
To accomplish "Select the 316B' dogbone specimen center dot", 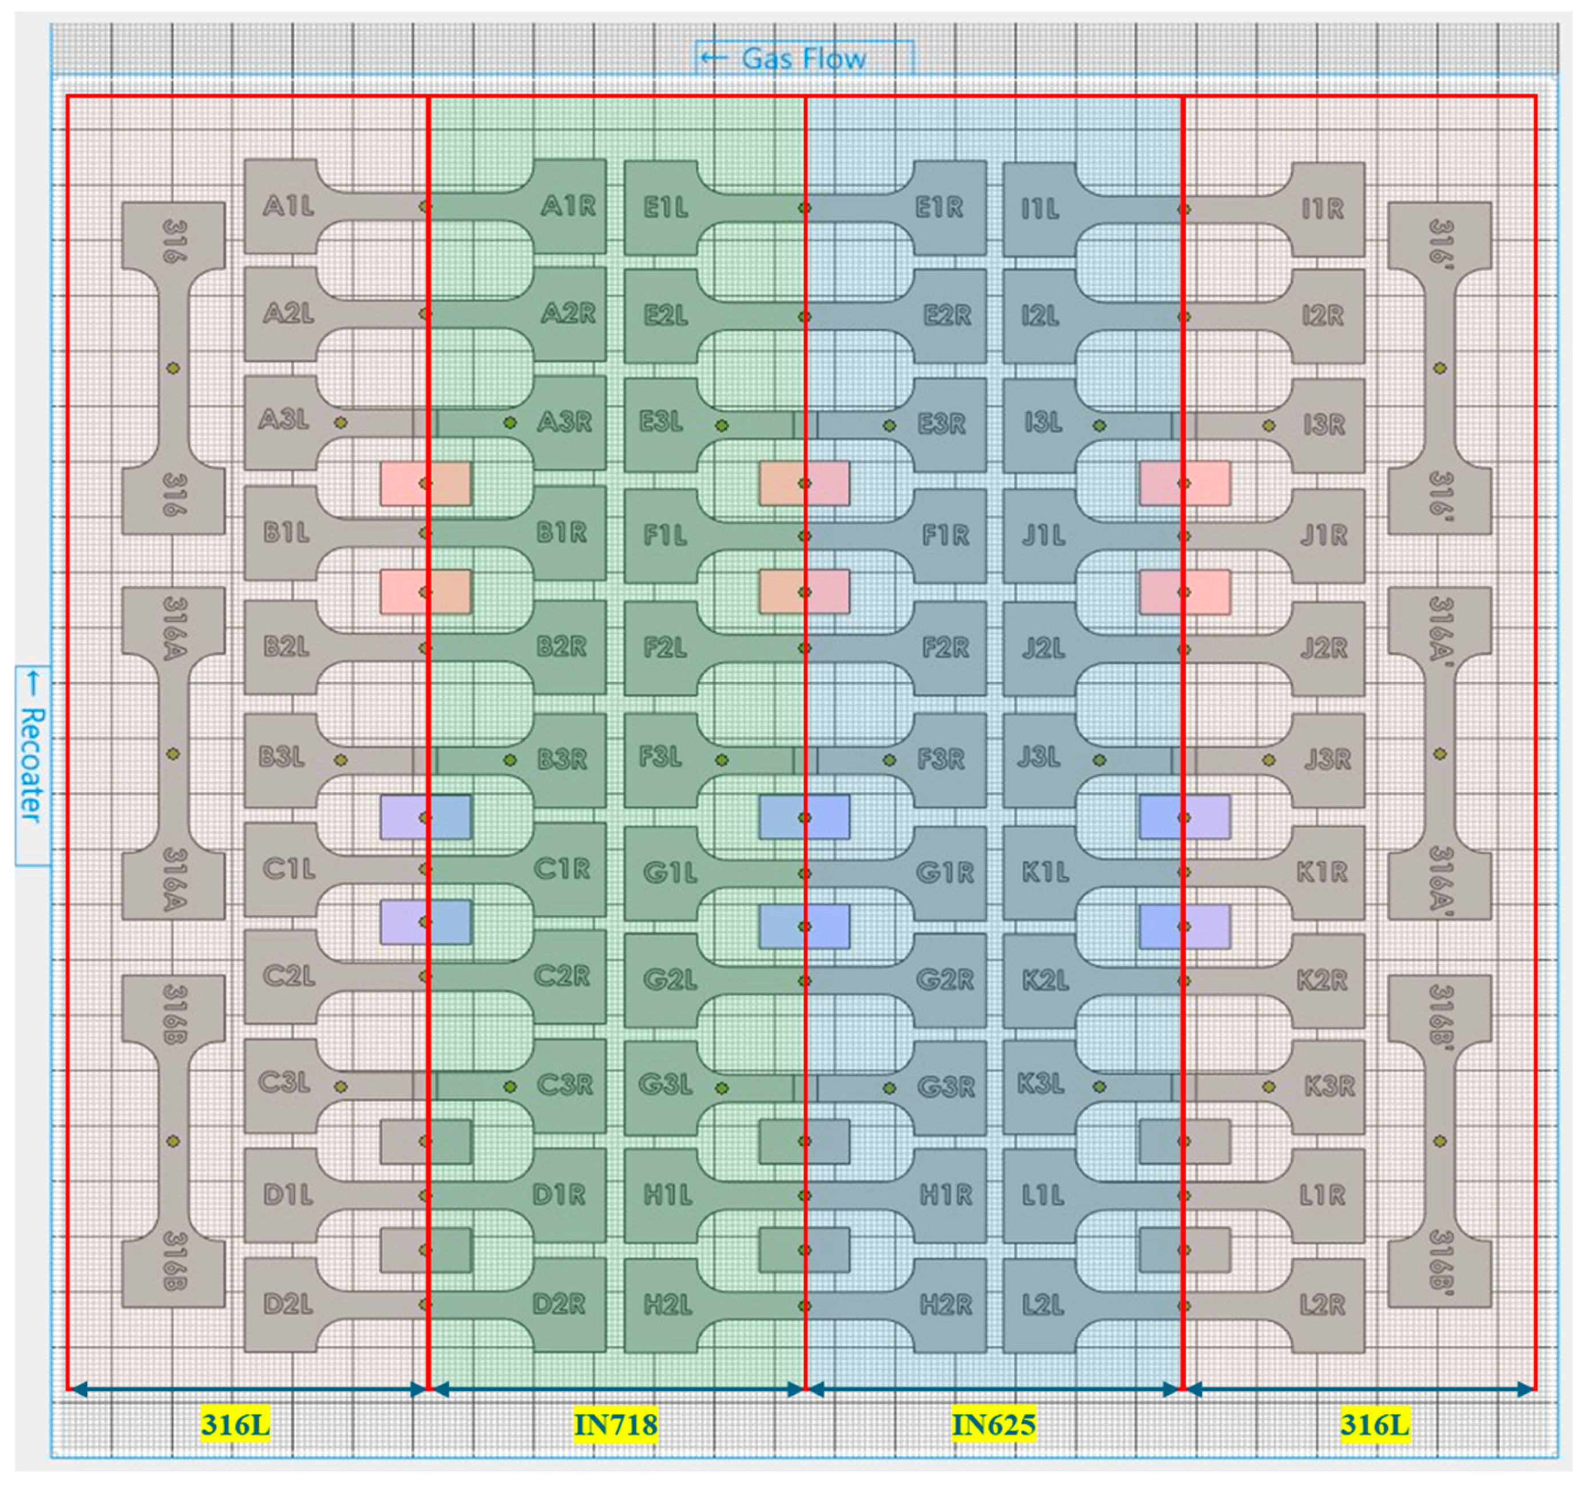I will pos(1439,1142).
